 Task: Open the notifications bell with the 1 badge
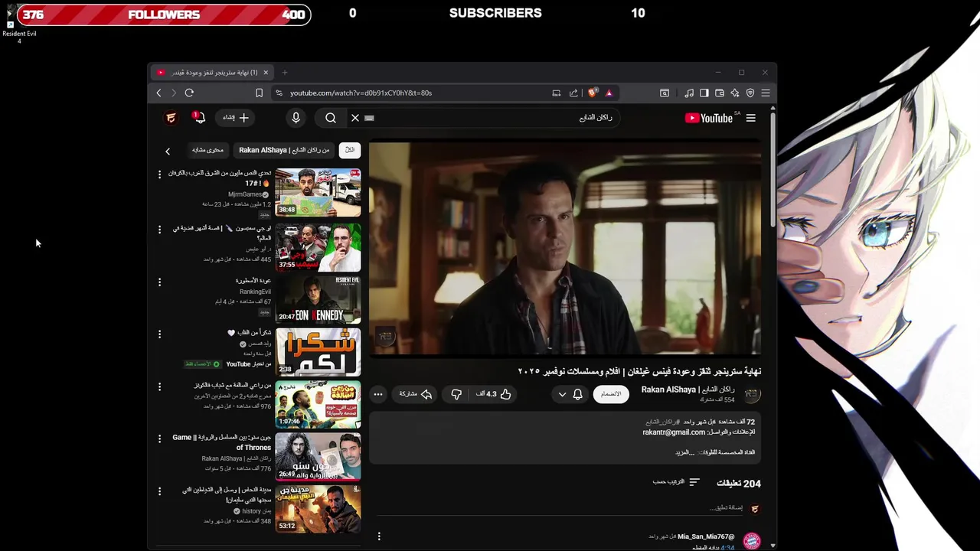[198, 118]
